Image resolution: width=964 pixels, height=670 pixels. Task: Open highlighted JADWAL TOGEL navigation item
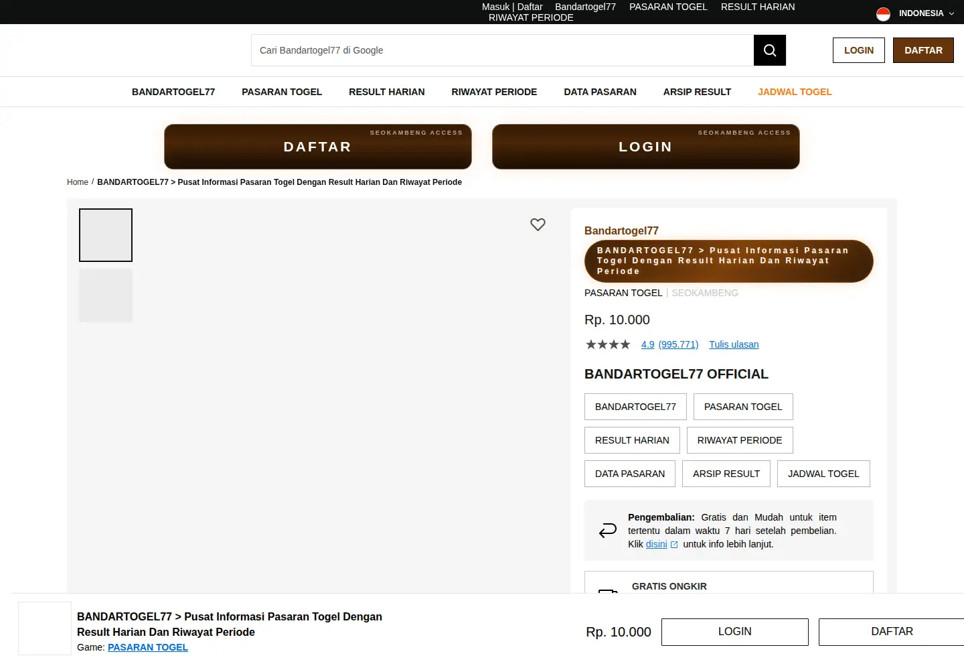coord(795,92)
